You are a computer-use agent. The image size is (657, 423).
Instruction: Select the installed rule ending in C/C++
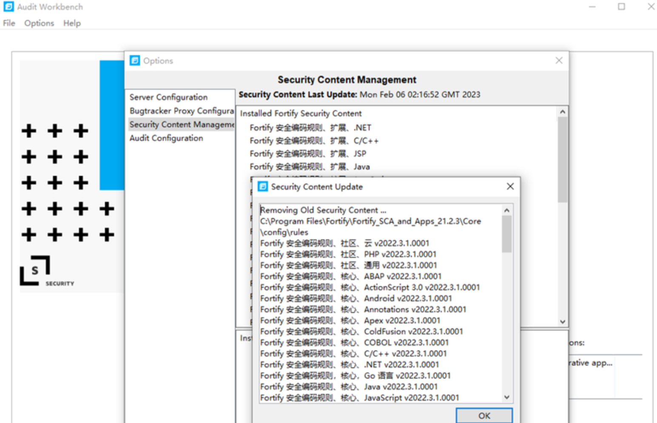point(314,141)
